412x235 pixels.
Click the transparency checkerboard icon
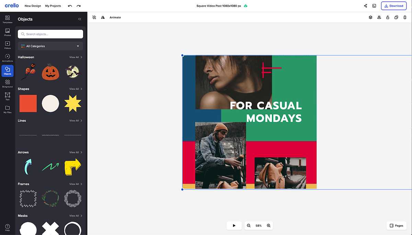[94, 17]
